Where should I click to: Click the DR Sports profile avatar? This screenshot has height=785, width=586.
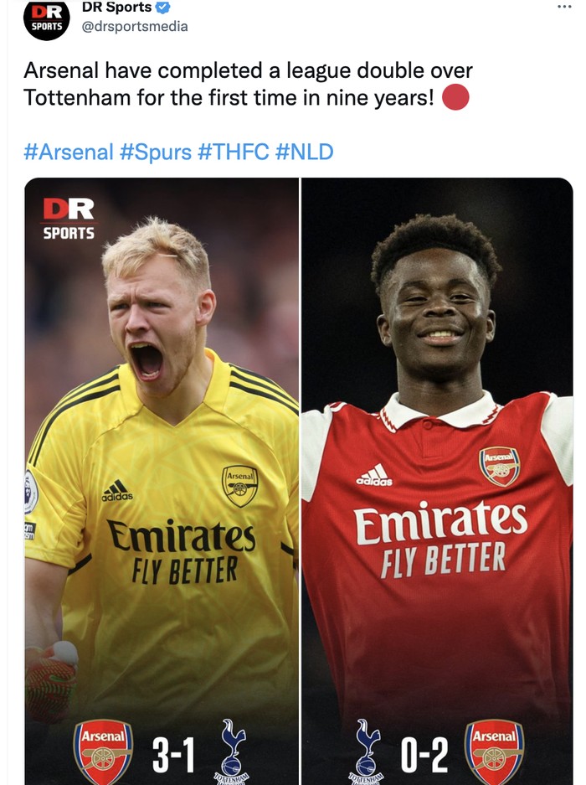47,18
